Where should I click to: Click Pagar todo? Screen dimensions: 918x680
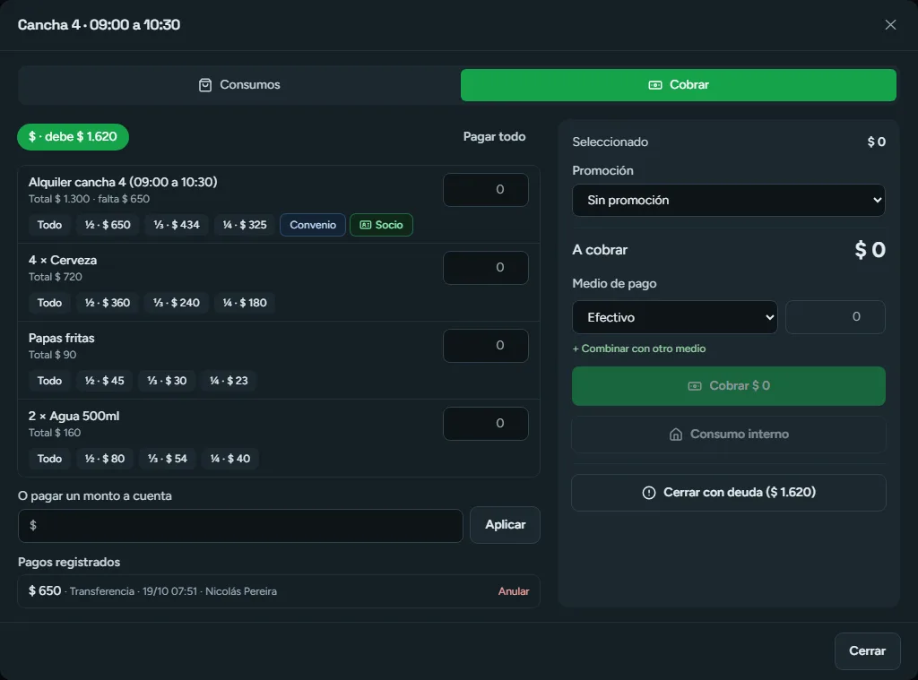click(x=494, y=137)
